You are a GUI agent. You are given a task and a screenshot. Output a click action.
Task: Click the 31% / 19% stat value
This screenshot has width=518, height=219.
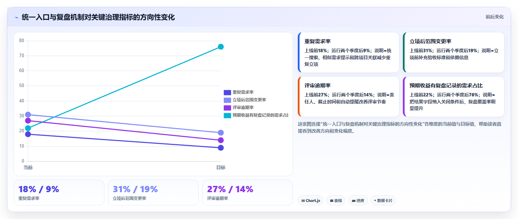[x=135, y=189]
